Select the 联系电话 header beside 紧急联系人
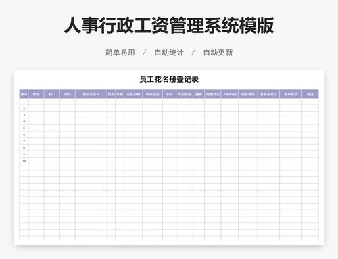The width and height of the screenshot is (338, 259). coord(291,94)
